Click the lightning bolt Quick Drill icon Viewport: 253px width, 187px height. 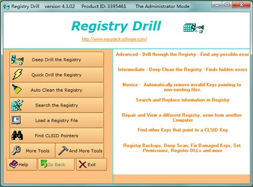coord(17,74)
